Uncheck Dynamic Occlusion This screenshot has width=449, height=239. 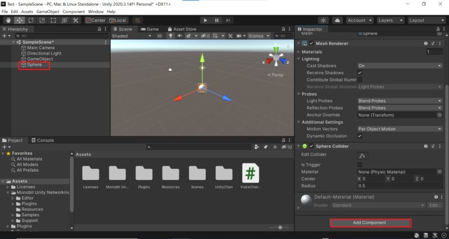(360, 136)
